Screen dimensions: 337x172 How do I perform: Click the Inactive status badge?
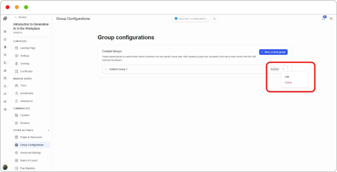[274, 69]
